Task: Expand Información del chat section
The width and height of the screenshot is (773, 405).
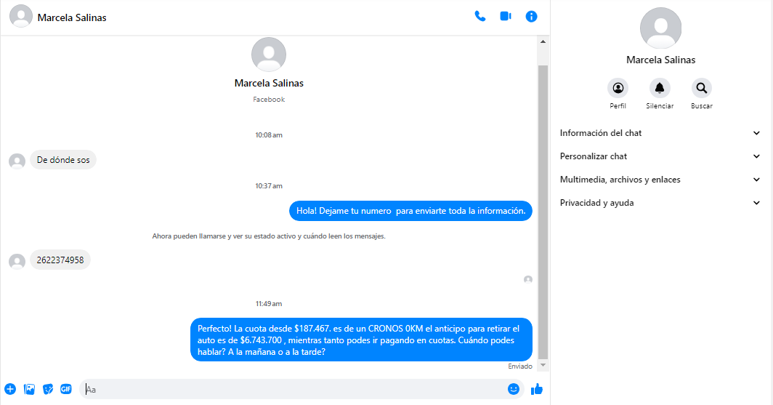Action: pos(660,133)
